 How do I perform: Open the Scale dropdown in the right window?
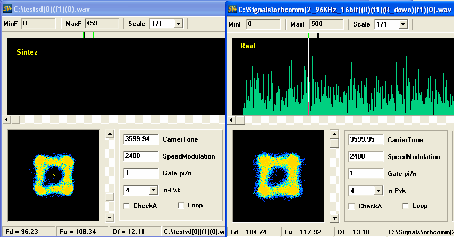[x=402, y=24]
